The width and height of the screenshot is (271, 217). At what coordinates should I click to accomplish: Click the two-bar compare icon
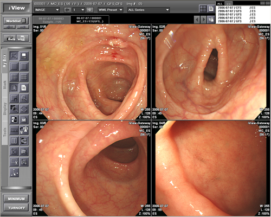(14, 141)
